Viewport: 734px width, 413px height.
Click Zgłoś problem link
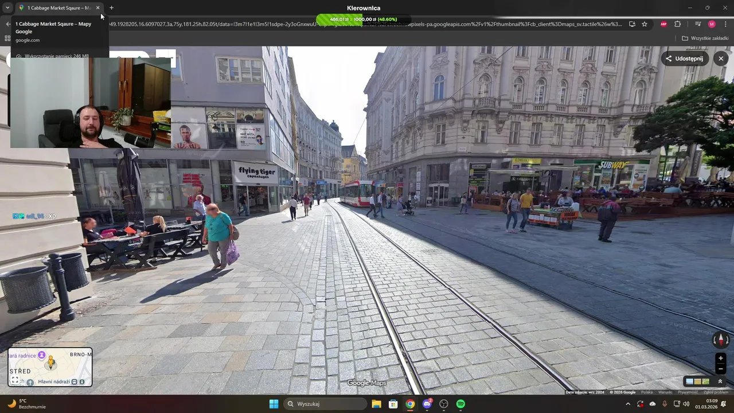[x=715, y=392]
